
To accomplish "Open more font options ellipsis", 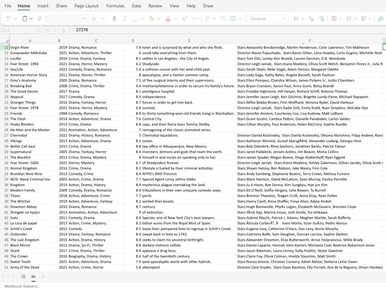I will click(195, 18).
